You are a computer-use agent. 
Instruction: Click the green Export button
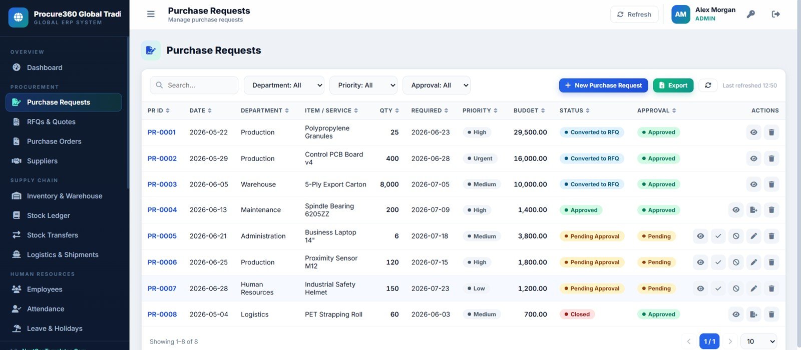[x=673, y=85]
